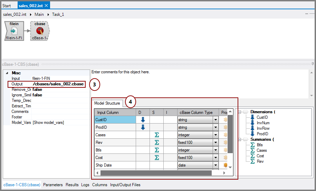This screenshot has width=316, height=191.
Task: Open the ProdID column type dropdown
Action: [216, 127]
